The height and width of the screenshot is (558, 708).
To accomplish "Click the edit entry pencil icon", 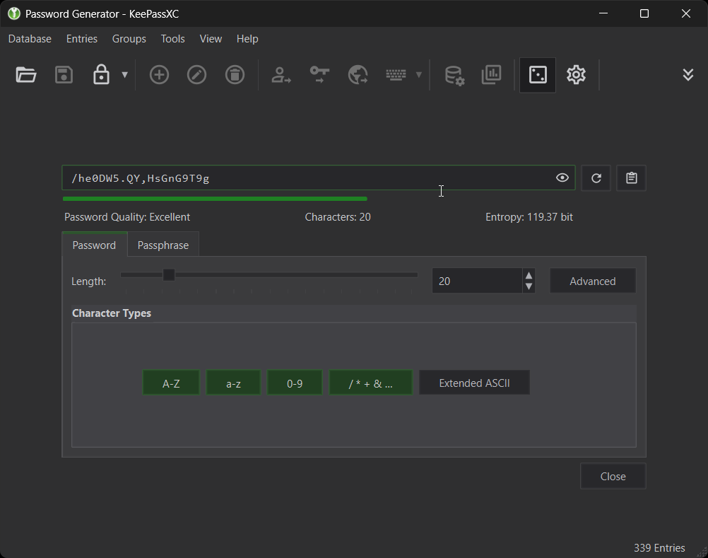I will pos(197,74).
